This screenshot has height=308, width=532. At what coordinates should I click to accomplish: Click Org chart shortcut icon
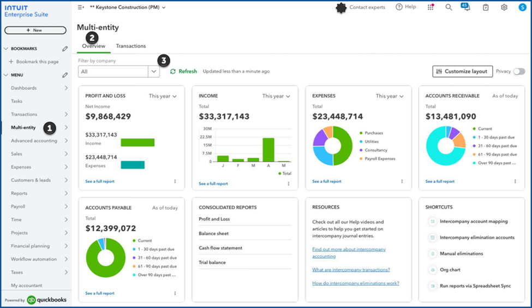[433, 270]
